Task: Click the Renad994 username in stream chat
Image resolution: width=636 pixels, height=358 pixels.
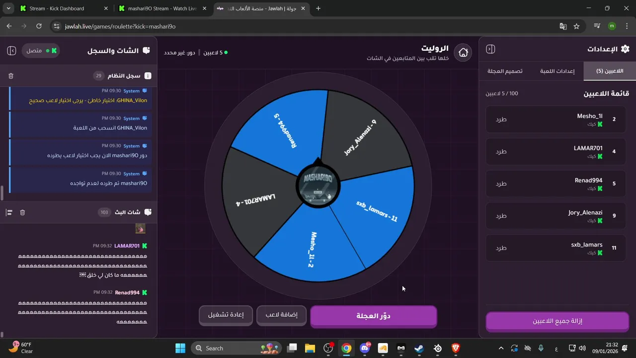Action: click(127, 292)
